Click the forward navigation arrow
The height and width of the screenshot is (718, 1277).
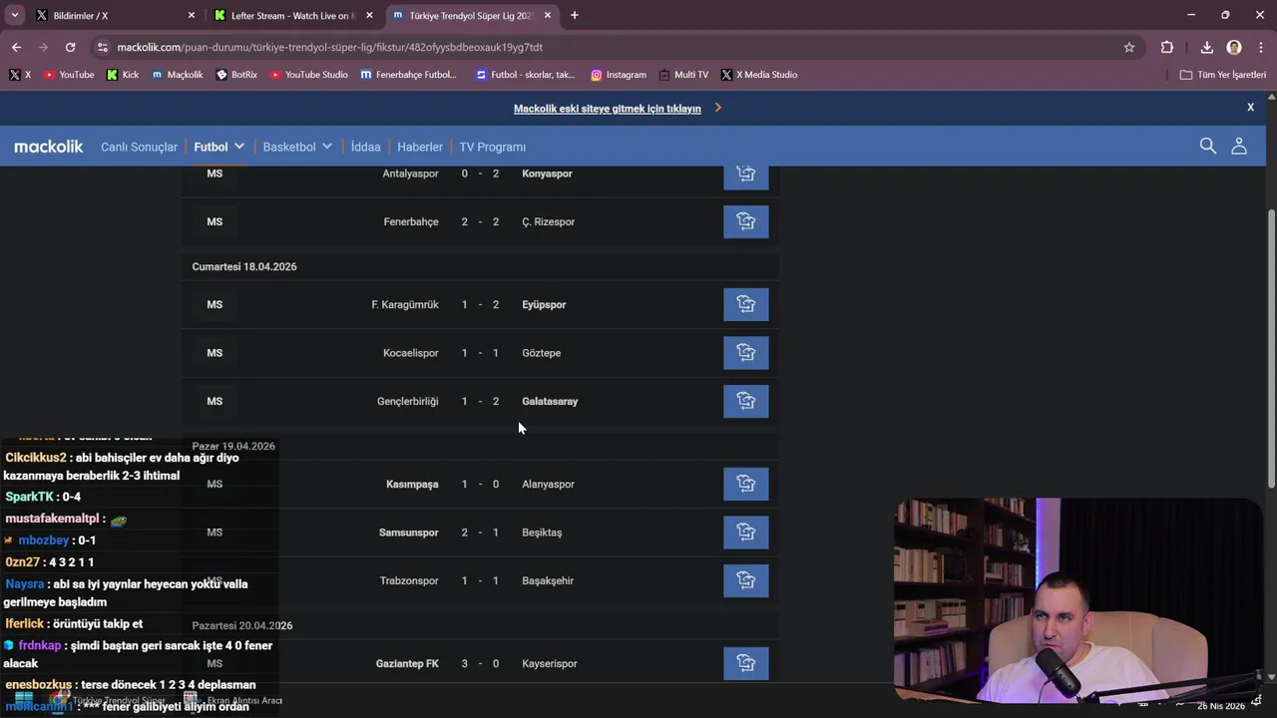(x=43, y=47)
